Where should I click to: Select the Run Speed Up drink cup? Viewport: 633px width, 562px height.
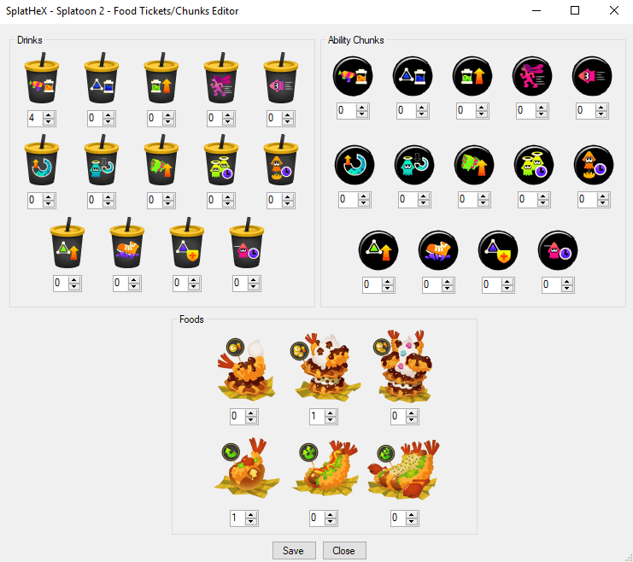point(220,78)
